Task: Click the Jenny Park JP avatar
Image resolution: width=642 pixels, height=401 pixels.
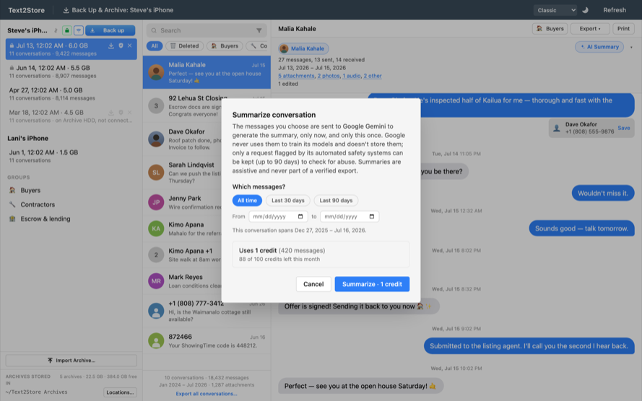Action: pyautogui.click(x=156, y=202)
